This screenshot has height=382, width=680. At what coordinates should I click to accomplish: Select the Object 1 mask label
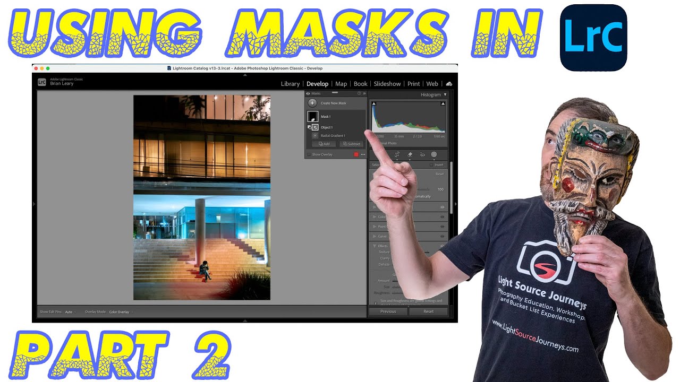click(327, 127)
